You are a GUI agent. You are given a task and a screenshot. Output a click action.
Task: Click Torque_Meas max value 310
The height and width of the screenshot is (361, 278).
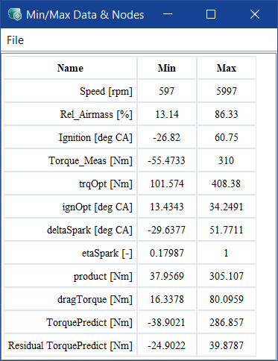(227, 160)
